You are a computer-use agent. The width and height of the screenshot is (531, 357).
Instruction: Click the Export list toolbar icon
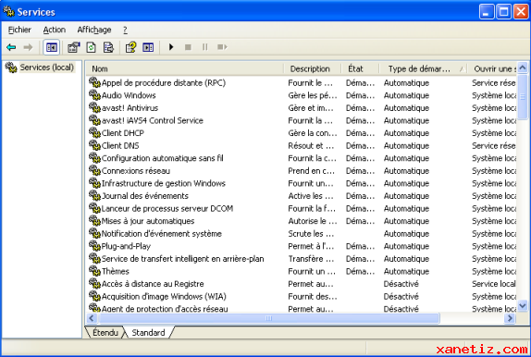click(108, 47)
